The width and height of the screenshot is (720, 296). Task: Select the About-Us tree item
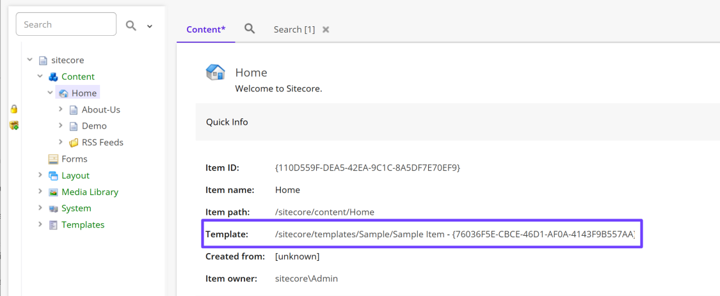(101, 110)
